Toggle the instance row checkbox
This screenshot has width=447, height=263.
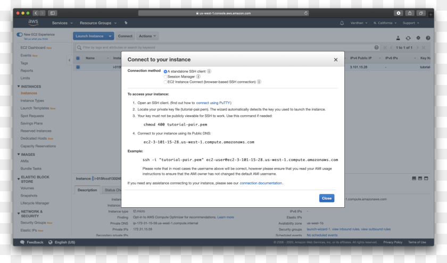coord(78,67)
